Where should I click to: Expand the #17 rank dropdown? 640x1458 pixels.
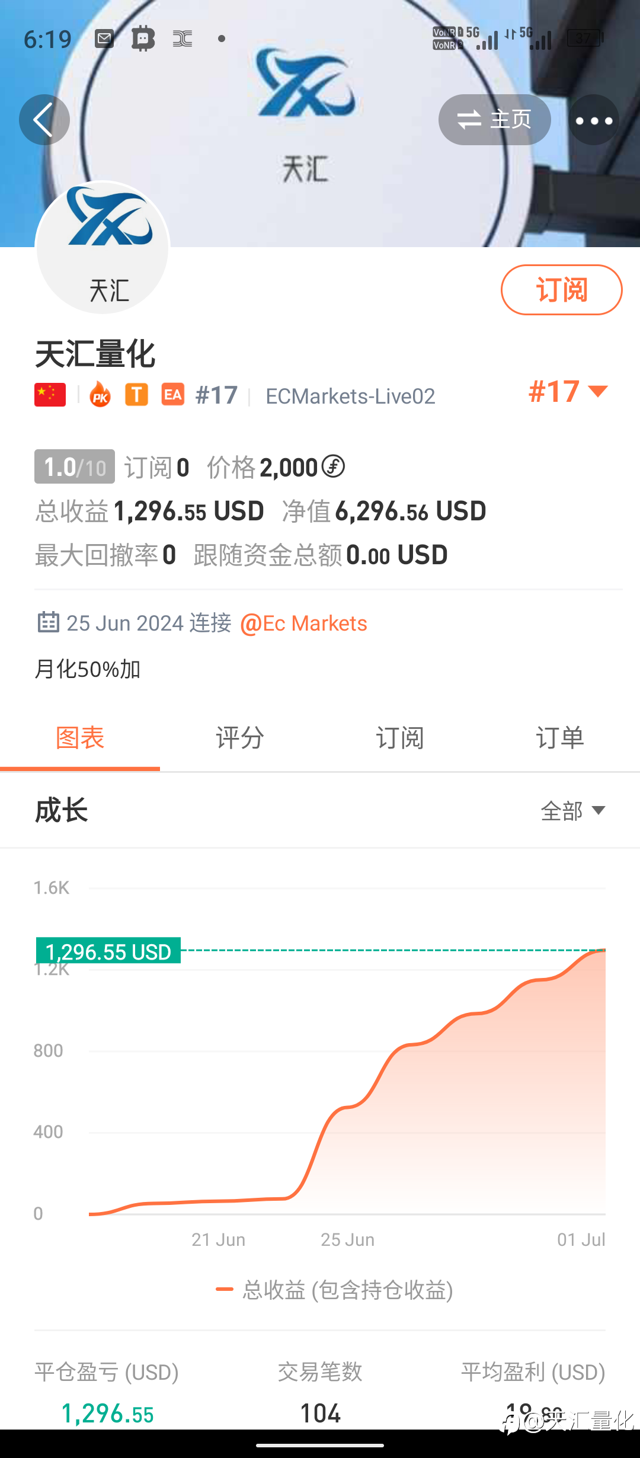(x=568, y=392)
